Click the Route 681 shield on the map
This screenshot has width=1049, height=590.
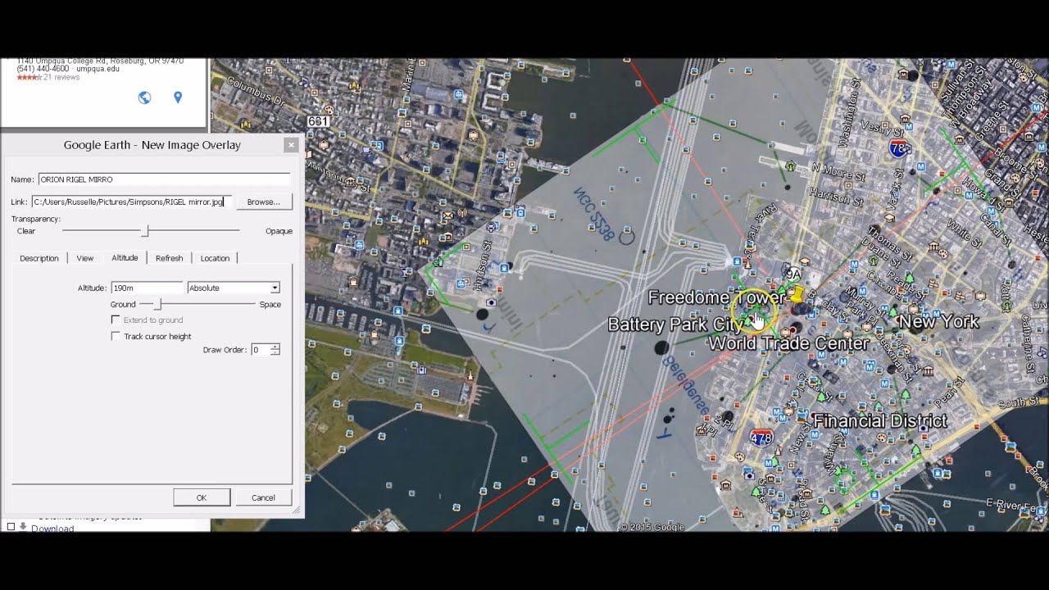[319, 121]
